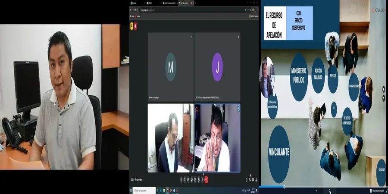Focus the Windows taskbar search box

click(144, 191)
